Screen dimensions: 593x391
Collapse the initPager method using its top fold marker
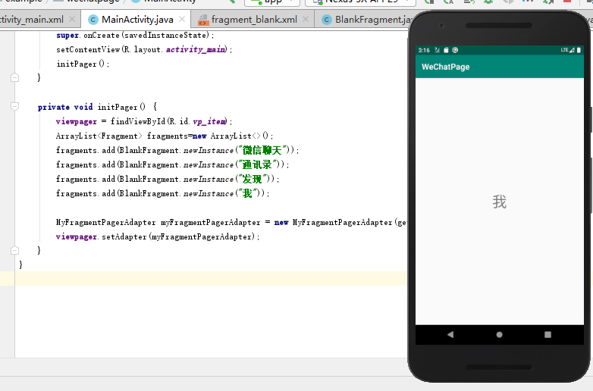click(x=14, y=107)
